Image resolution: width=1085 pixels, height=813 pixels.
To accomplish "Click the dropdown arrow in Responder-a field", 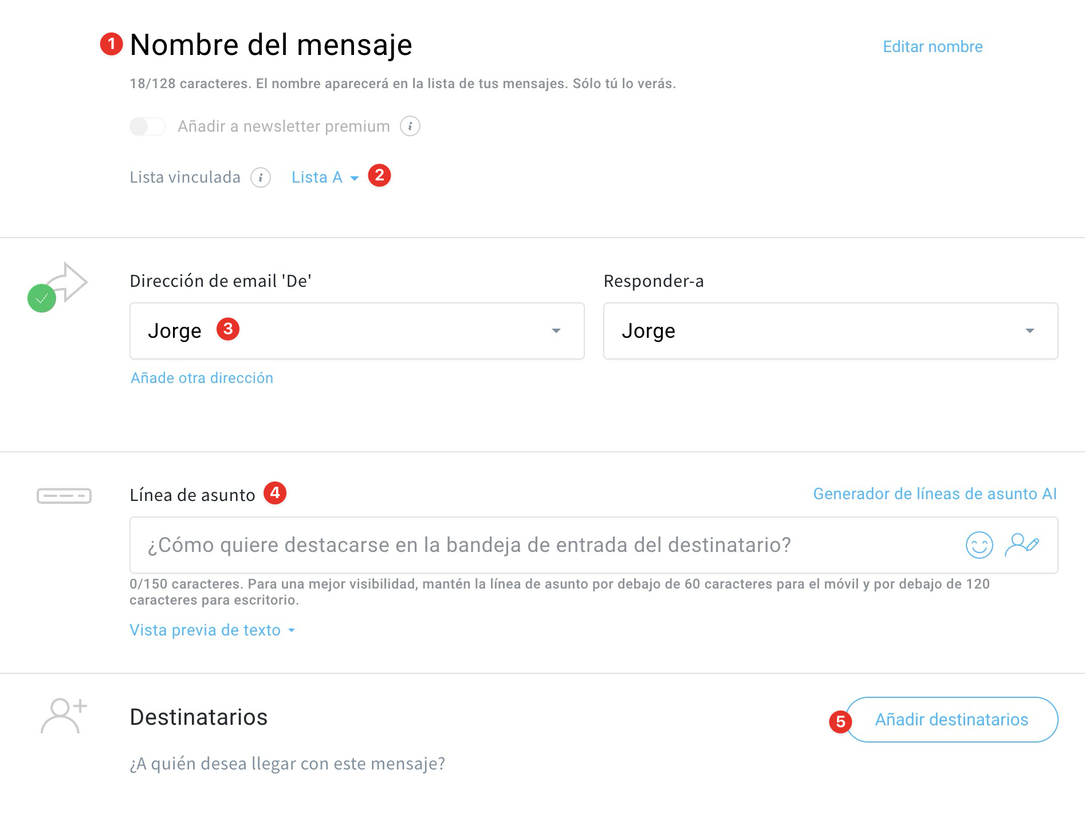I will click(x=1029, y=331).
